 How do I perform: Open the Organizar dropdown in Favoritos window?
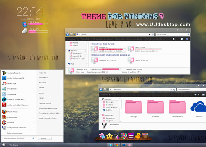(x=106, y=95)
